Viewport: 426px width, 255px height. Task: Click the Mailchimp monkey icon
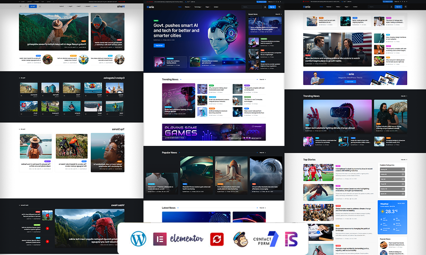click(240, 239)
